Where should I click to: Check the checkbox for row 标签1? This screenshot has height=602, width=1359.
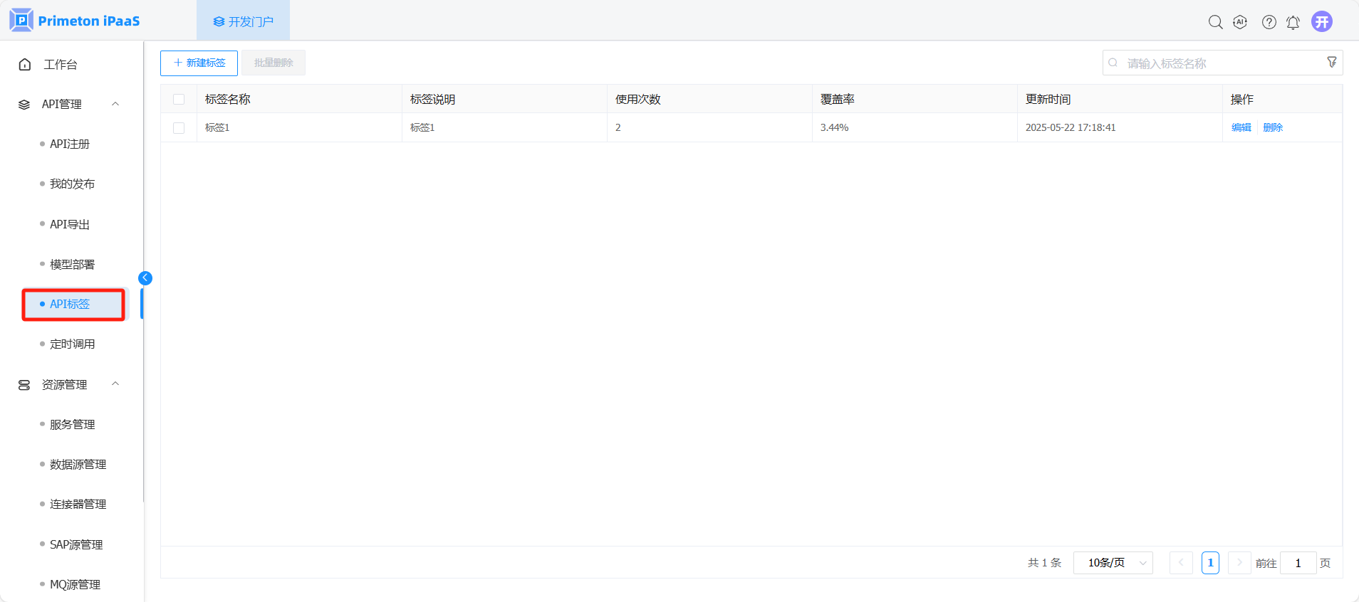tap(179, 128)
